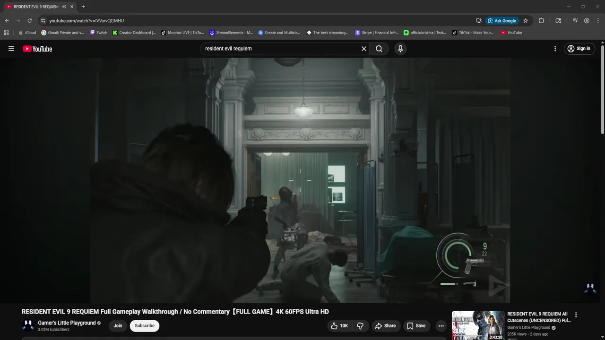The width and height of the screenshot is (605, 340).
Task: Click the video player to pause
Action: click(300, 180)
